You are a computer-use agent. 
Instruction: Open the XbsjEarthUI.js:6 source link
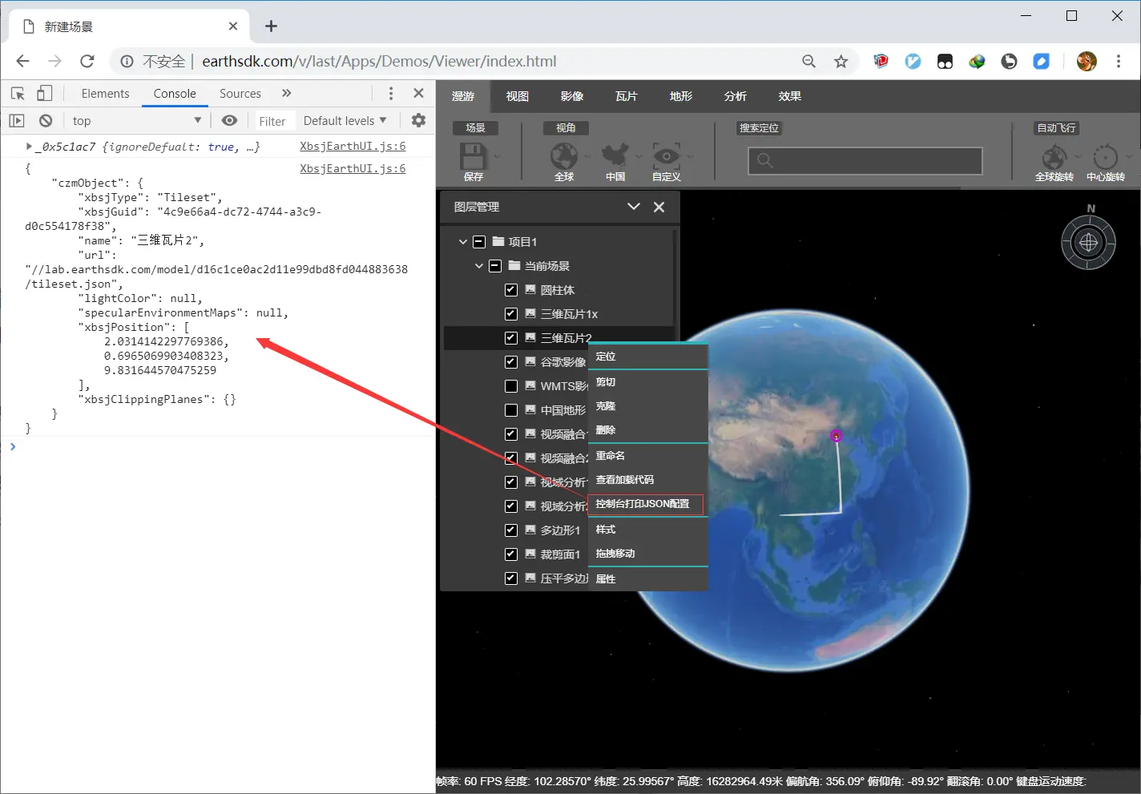tap(353, 146)
